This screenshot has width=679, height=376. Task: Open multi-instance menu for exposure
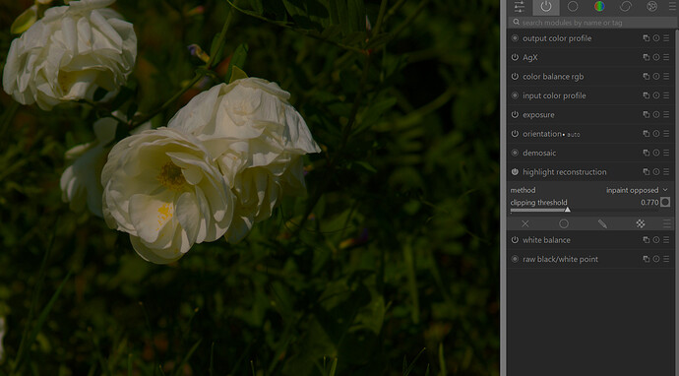(647, 114)
